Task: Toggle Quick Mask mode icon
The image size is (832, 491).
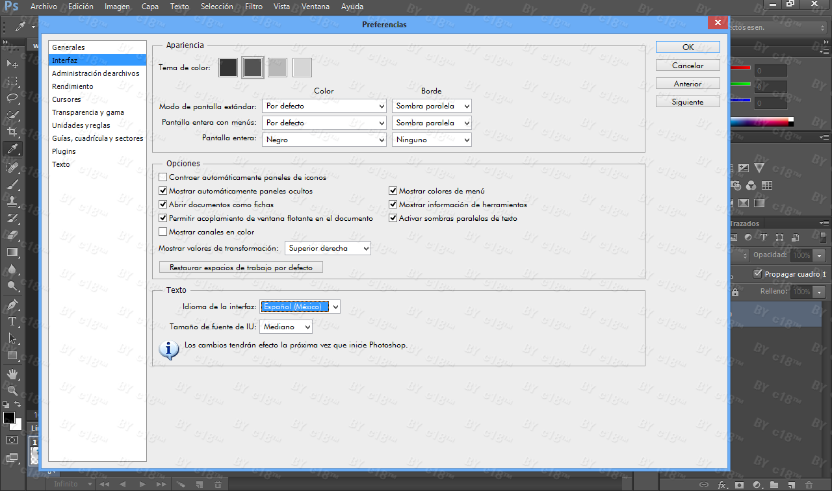Action: [x=12, y=440]
